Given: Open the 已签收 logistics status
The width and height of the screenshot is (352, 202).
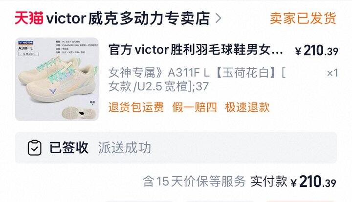Looking at the screenshot, I should pyautogui.click(x=69, y=147).
